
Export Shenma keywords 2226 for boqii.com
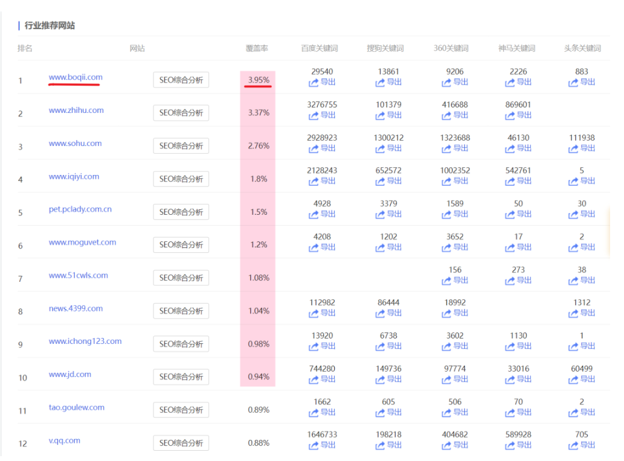click(518, 82)
